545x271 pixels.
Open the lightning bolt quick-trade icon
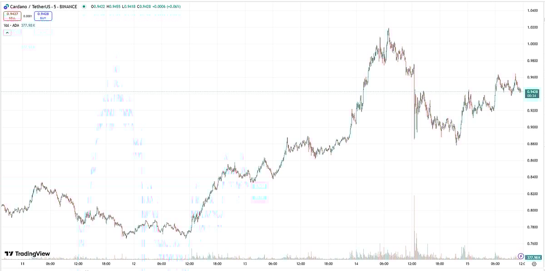521,256
